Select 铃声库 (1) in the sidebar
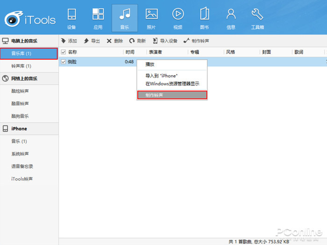327x245 pixels. (x=29, y=66)
